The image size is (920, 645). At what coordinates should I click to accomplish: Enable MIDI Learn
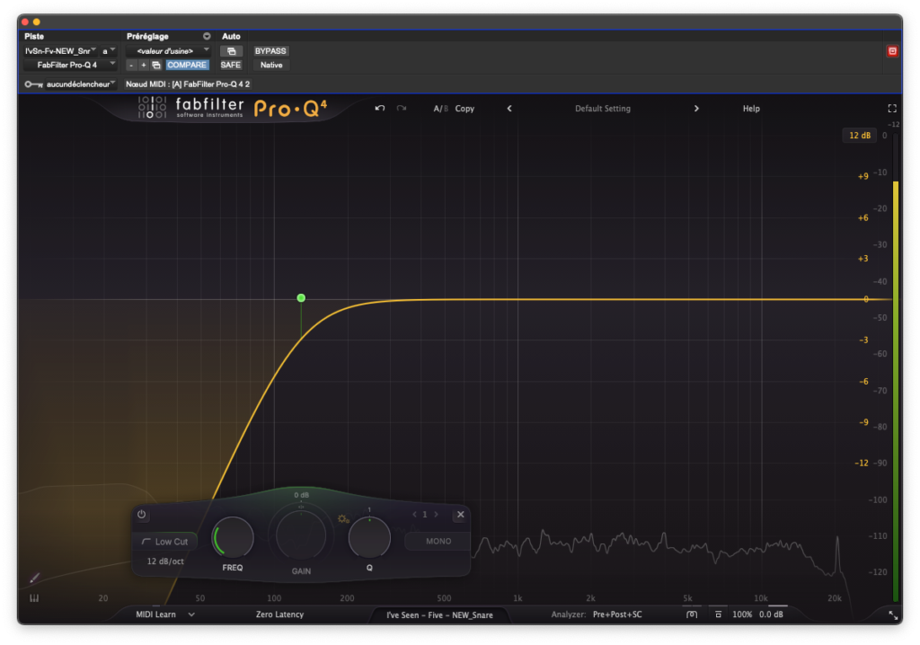tap(155, 614)
